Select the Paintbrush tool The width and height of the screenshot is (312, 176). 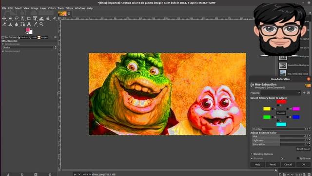pyautogui.click(x=54, y=19)
